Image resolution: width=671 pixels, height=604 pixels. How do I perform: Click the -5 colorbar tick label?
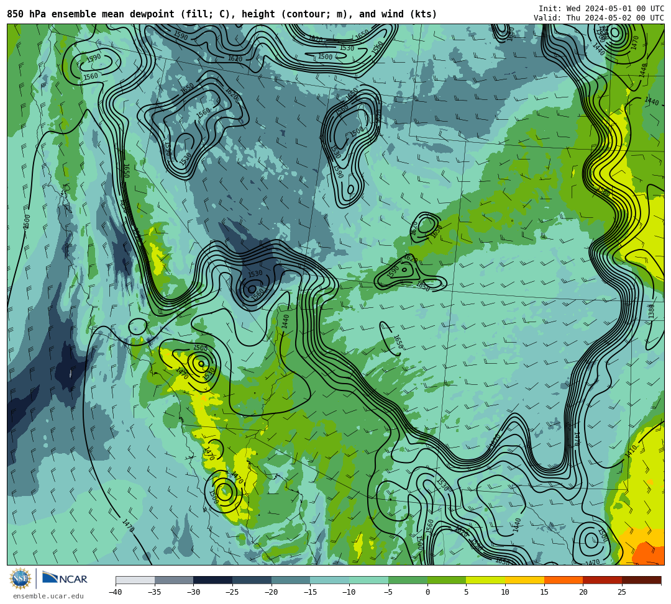[388, 592]
